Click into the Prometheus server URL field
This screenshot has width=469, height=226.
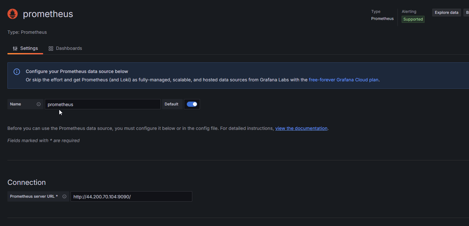tap(131, 196)
